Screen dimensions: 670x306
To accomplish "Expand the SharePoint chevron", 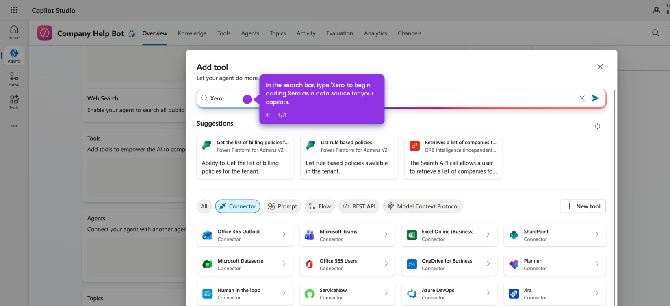I will point(597,234).
